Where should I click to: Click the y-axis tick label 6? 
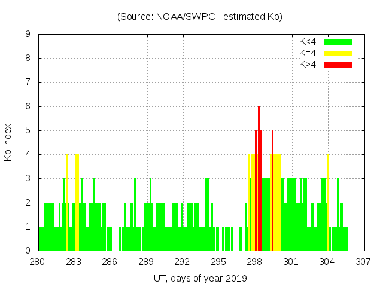(x=28, y=106)
